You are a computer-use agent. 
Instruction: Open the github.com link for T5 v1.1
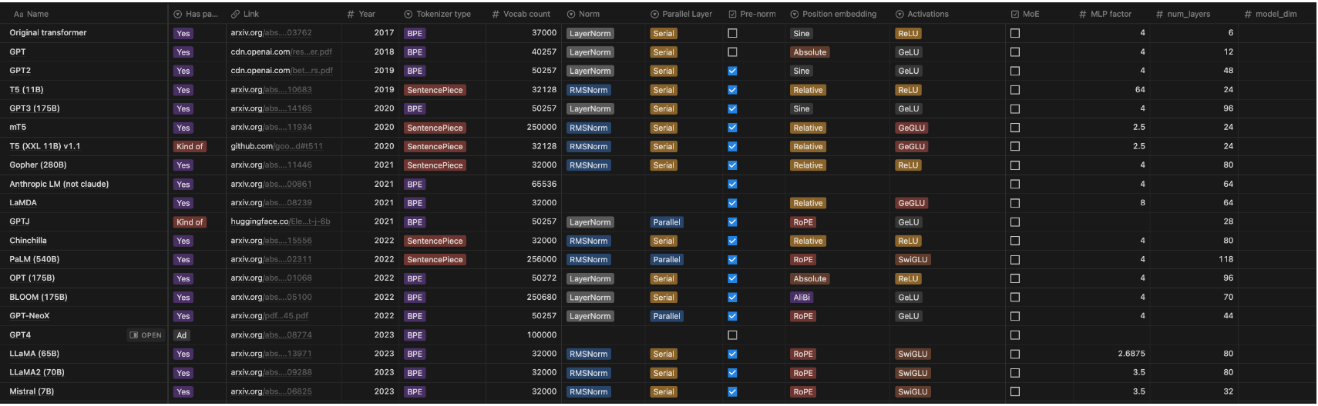click(277, 146)
